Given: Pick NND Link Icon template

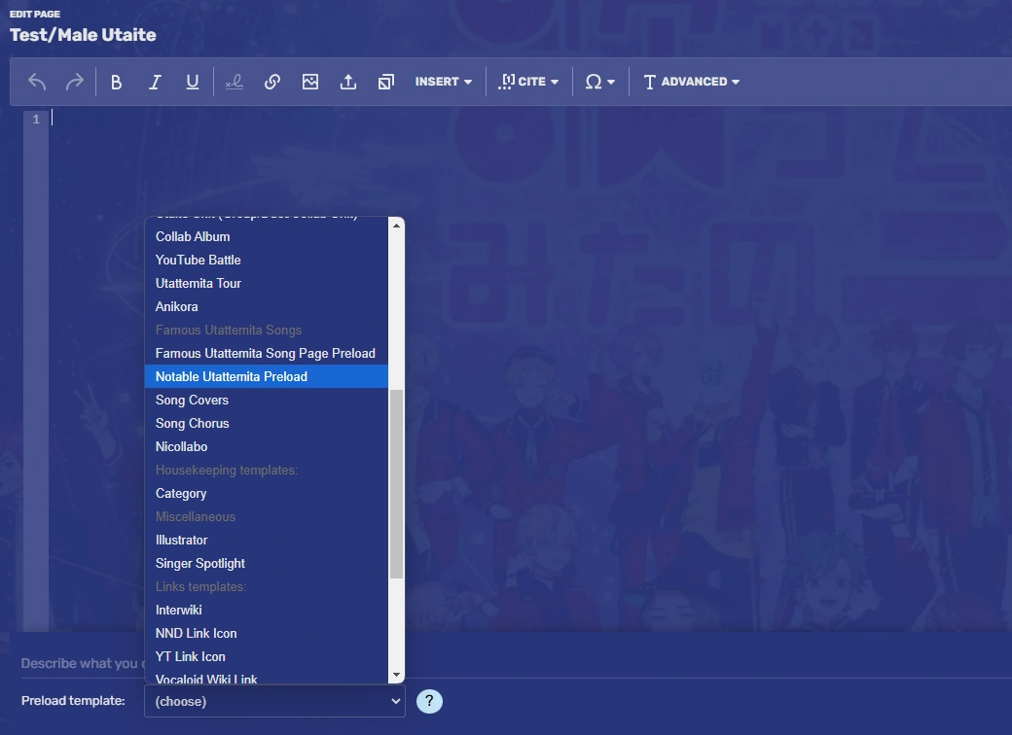Looking at the screenshot, I should [x=267, y=633].
